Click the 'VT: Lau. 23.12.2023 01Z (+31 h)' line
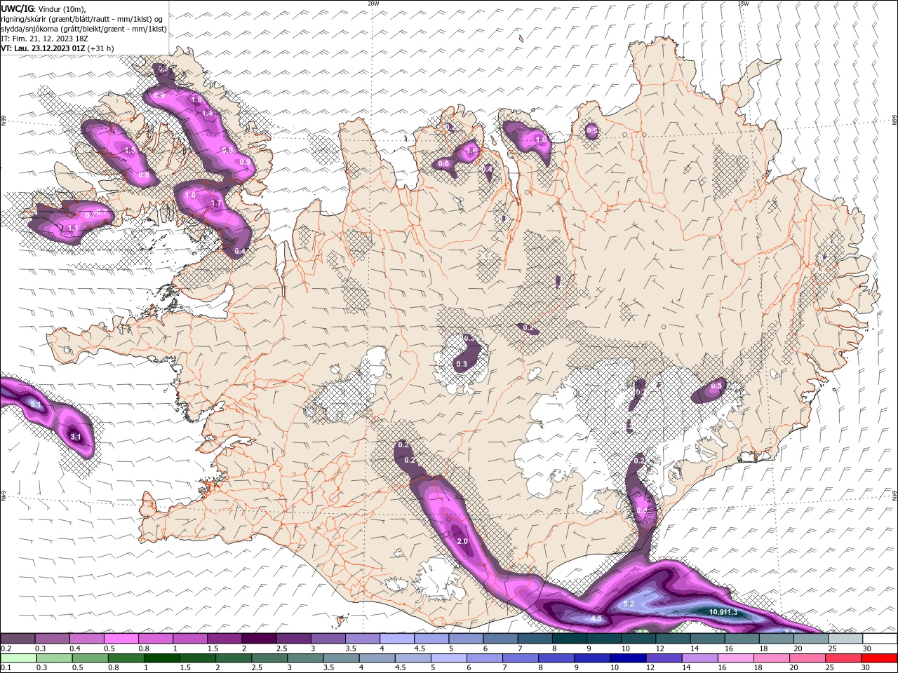The height and width of the screenshot is (673, 898). (x=58, y=48)
